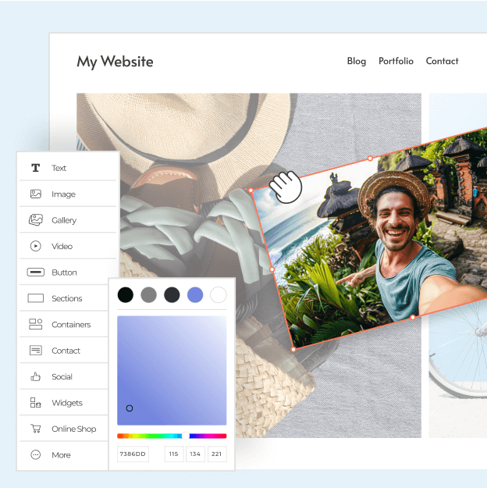Click the bicycle image on the right

tap(458, 373)
